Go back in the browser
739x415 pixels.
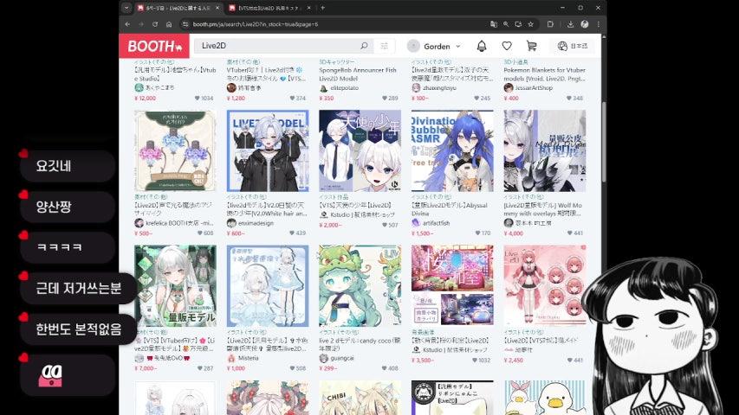(x=127, y=24)
